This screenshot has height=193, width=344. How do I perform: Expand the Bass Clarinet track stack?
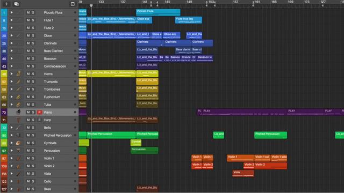tap(11, 51)
